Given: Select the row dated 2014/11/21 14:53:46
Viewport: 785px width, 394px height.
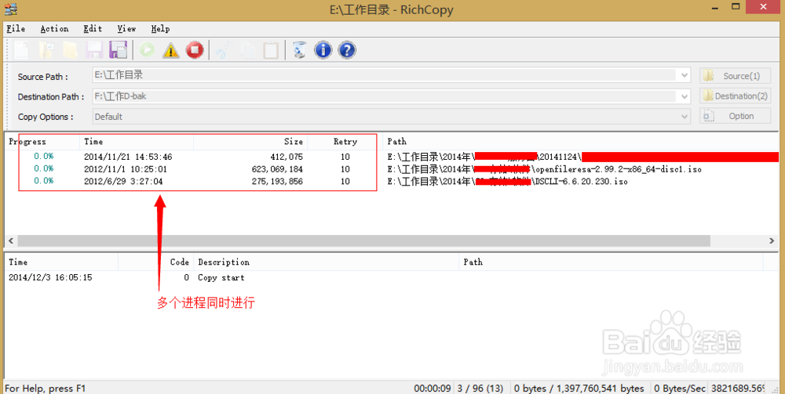Looking at the screenshot, I should tap(392, 157).
